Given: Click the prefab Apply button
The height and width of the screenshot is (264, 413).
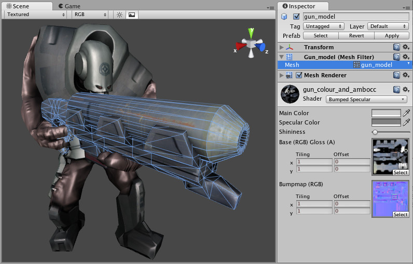Looking at the screenshot, I should [392, 36].
